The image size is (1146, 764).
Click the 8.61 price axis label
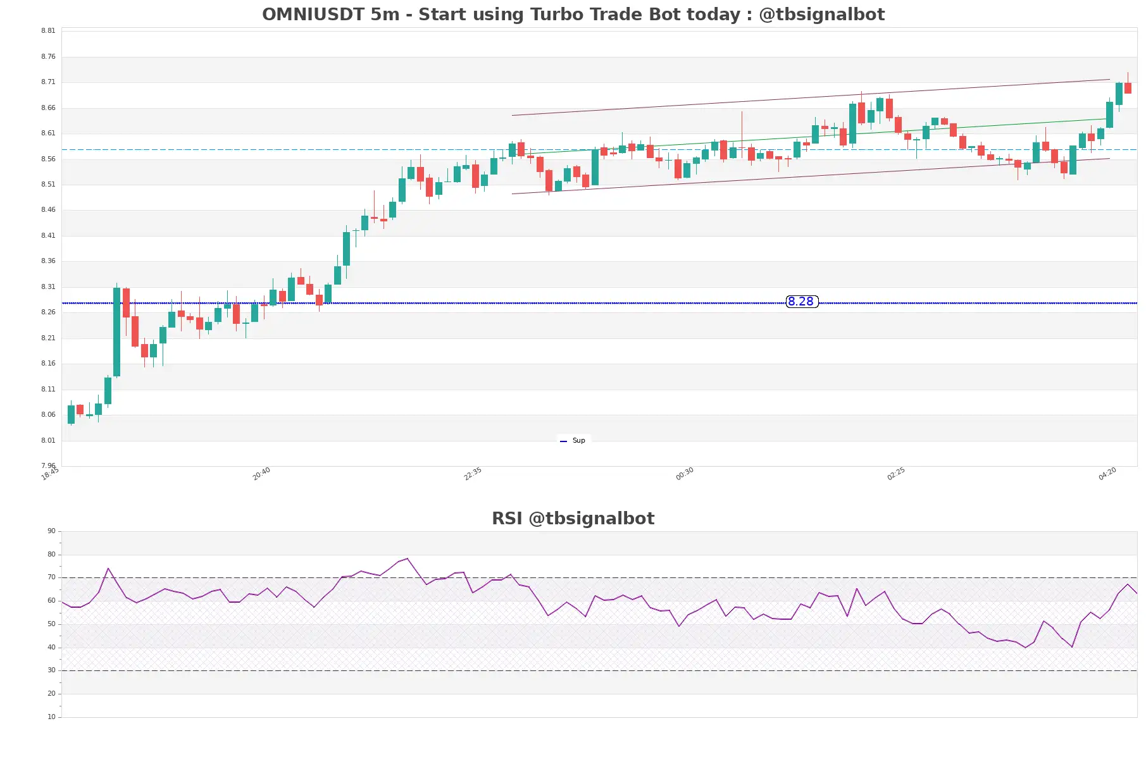(x=48, y=133)
